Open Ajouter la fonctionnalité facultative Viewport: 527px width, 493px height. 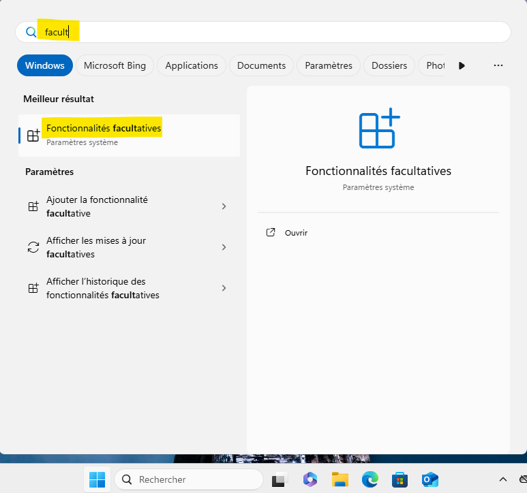pos(129,206)
